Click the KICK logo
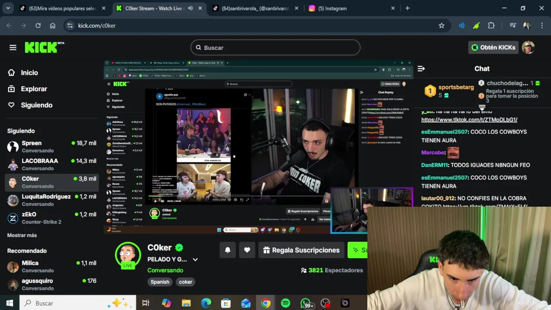 click(x=44, y=47)
